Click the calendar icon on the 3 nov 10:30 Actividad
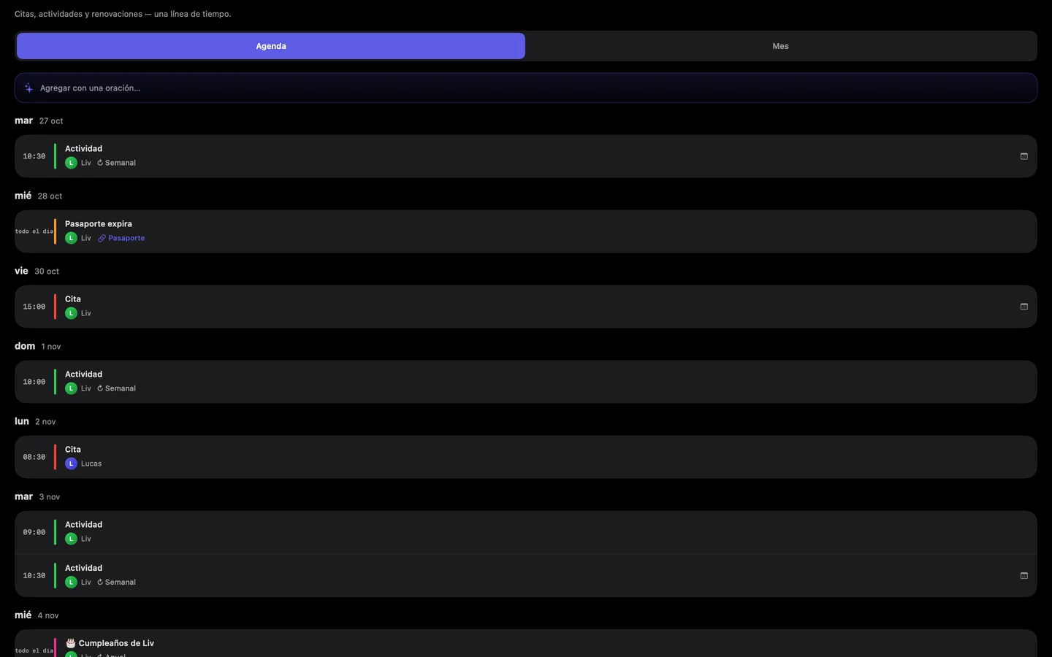Screen dimensions: 1052x657 pos(1024,575)
